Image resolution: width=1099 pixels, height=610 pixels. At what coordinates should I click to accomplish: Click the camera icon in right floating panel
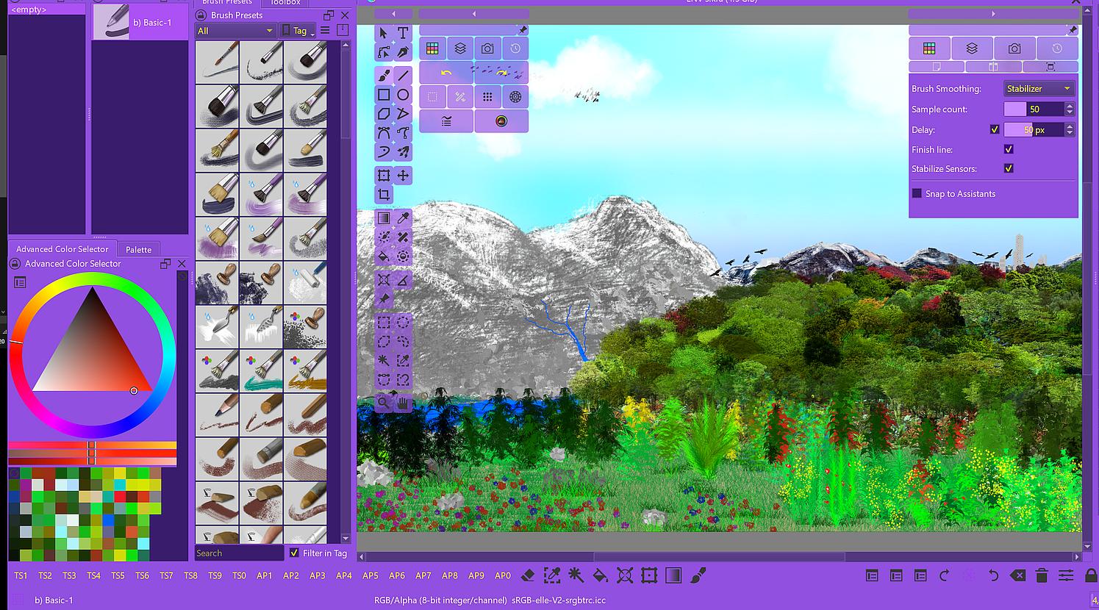(1014, 49)
